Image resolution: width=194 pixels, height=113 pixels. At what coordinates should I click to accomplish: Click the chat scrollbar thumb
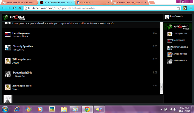pos(162,87)
